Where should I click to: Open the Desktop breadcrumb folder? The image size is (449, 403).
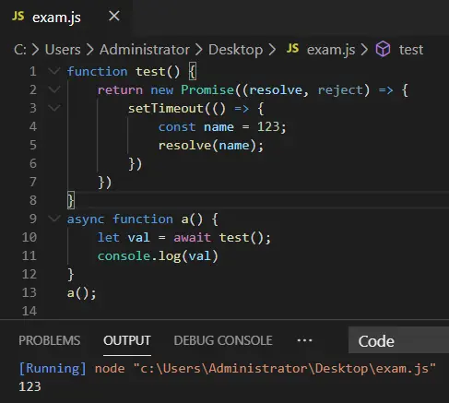pyautogui.click(x=236, y=50)
